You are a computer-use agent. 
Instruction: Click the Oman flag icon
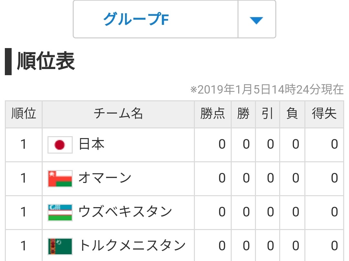[60, 178]
